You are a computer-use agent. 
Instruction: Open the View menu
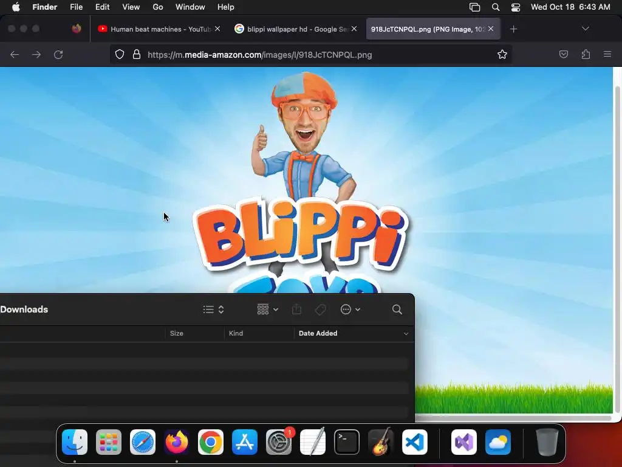pos(131,7)
